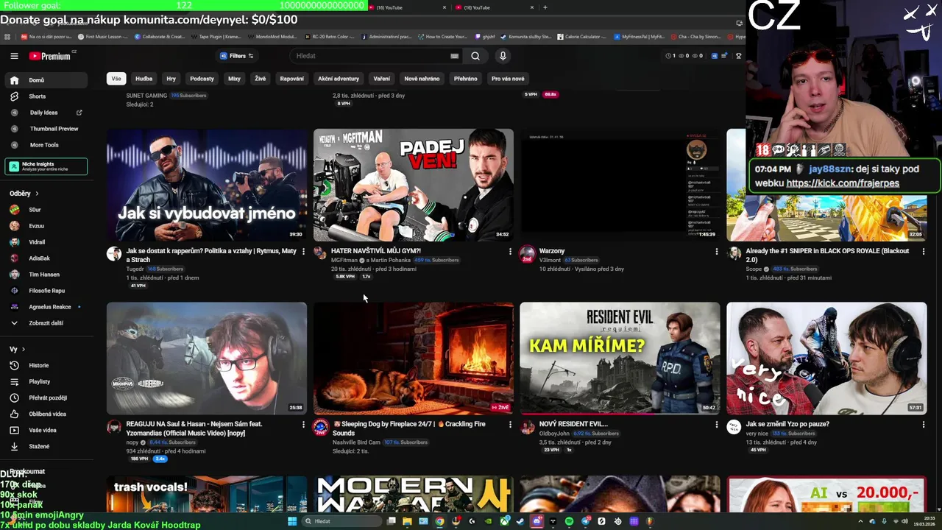
Task: Open Historie in sidebar
Action: click(46, 366)
